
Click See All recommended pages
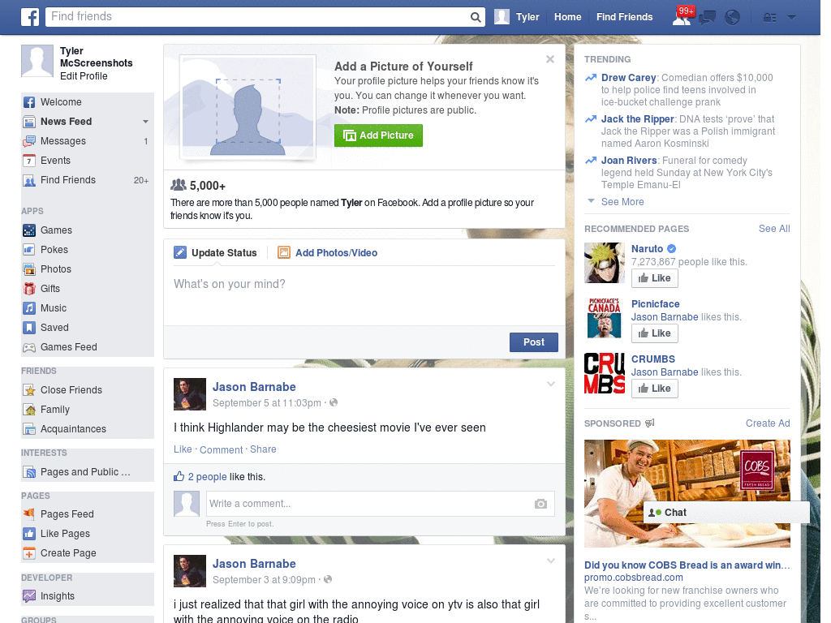(x=774, y=229)
